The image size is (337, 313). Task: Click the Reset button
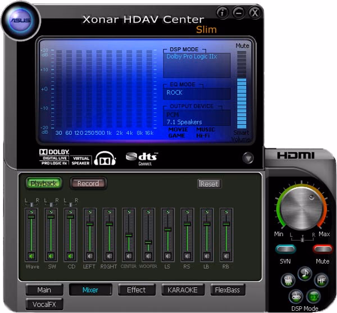coord(209,184)
